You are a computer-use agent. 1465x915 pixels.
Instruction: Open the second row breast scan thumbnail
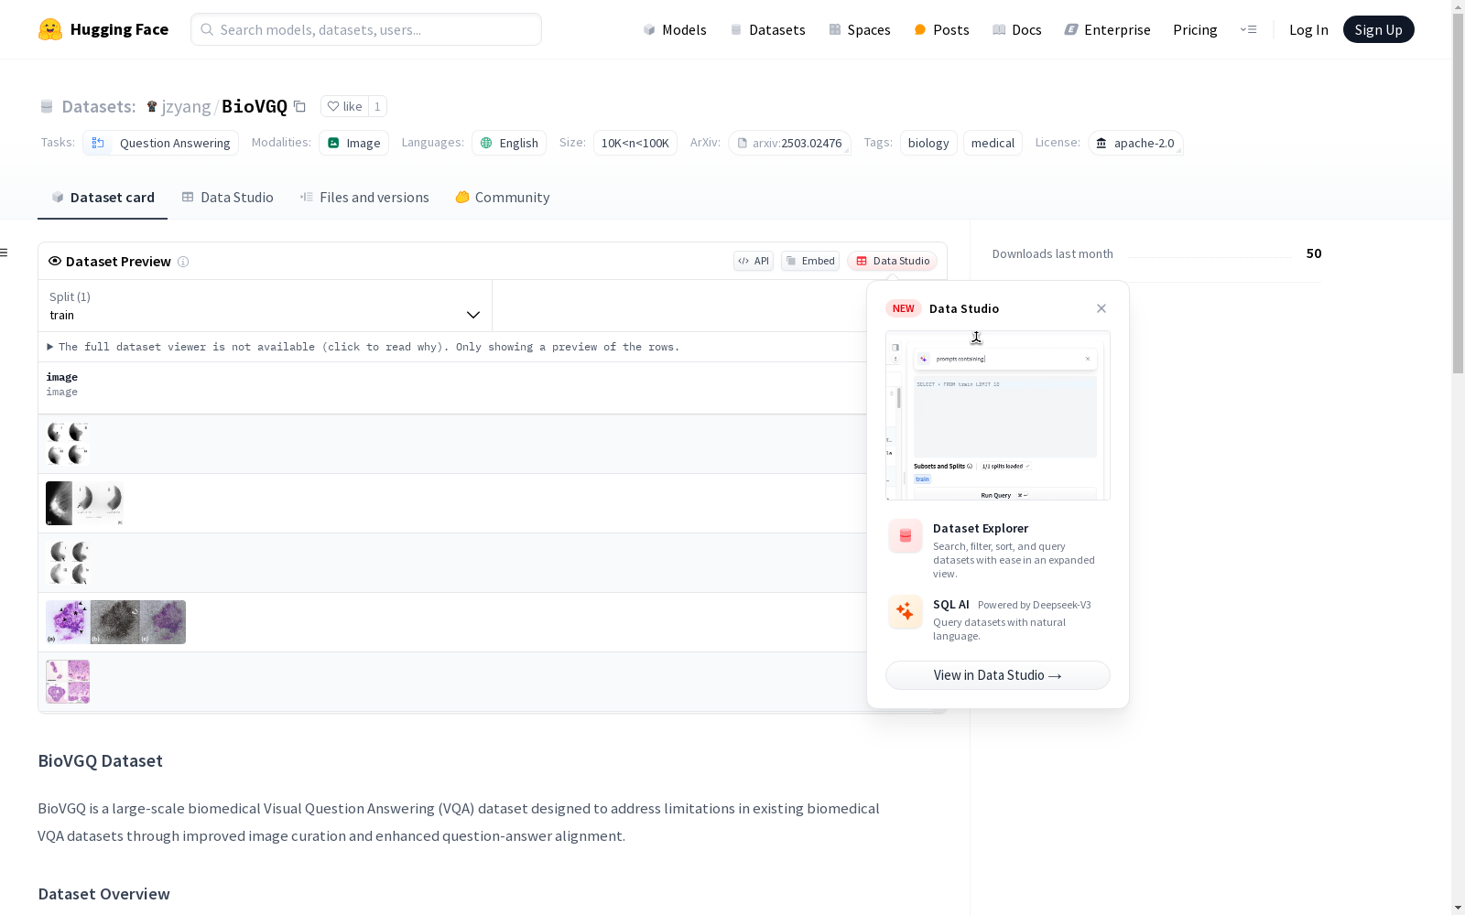[84, 503]
